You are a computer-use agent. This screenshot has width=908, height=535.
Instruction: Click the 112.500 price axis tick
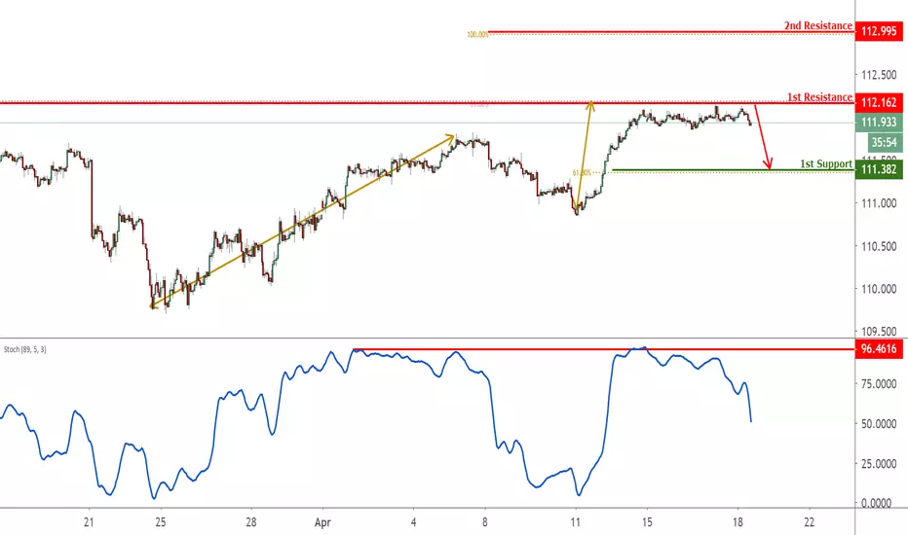(x=879, y=75)
